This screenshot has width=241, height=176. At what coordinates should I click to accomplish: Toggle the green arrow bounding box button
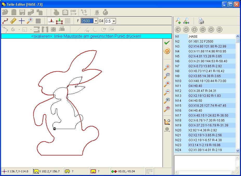(x=59, y=21)
